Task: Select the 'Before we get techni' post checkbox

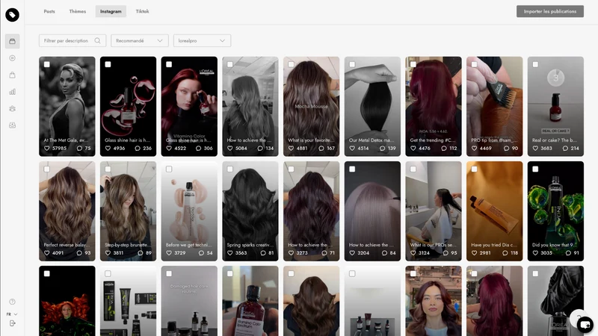Action: 169,169
